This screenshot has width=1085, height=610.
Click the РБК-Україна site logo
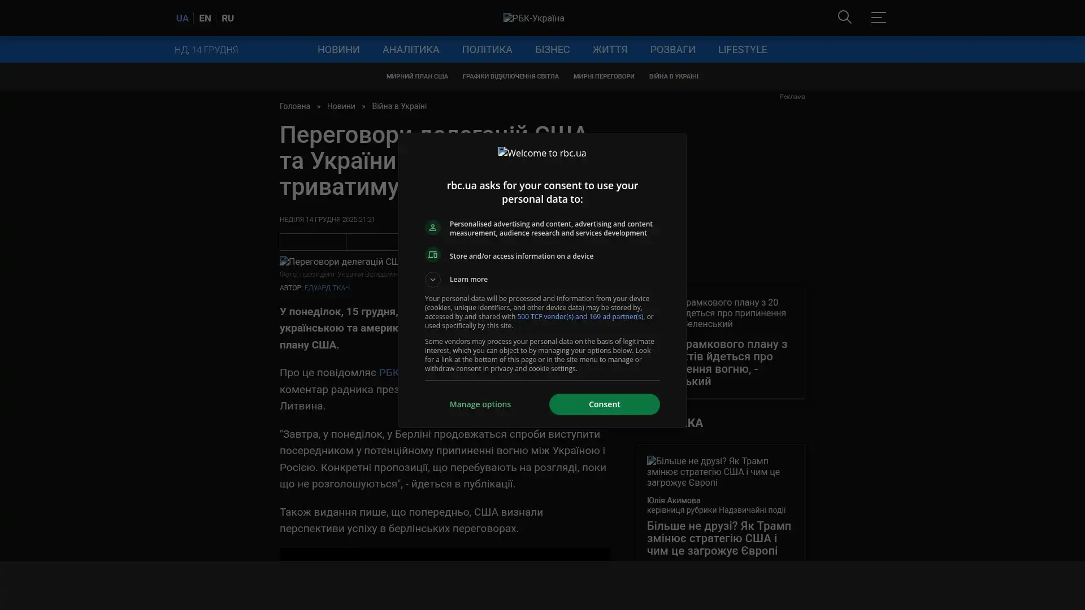pos(533,18)
